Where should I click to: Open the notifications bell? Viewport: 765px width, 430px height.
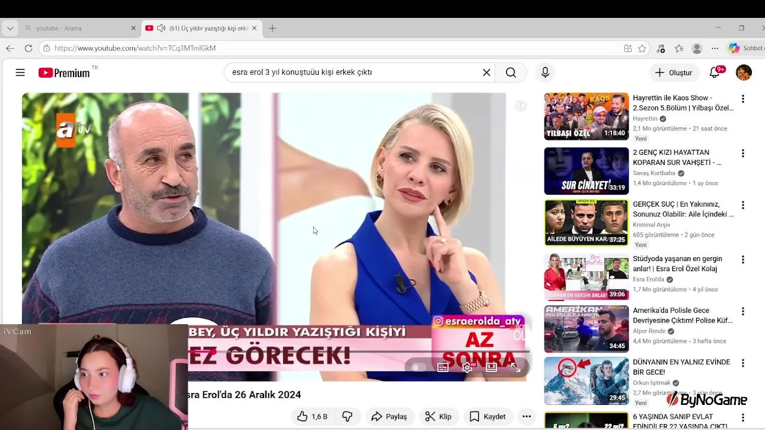click(x=715, y=72)
